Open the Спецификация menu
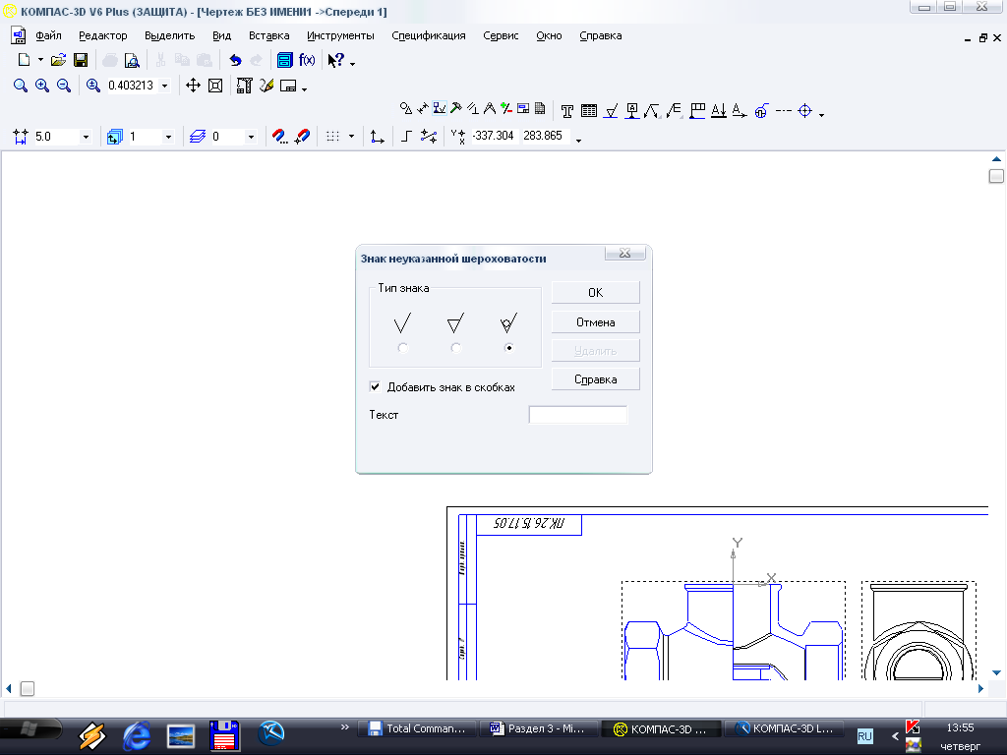Screen dimensions: 1007x755 [429, 36]
